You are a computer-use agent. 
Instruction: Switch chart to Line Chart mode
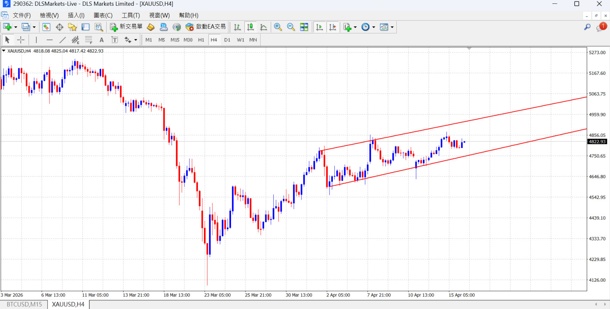[x=263, y=27]
